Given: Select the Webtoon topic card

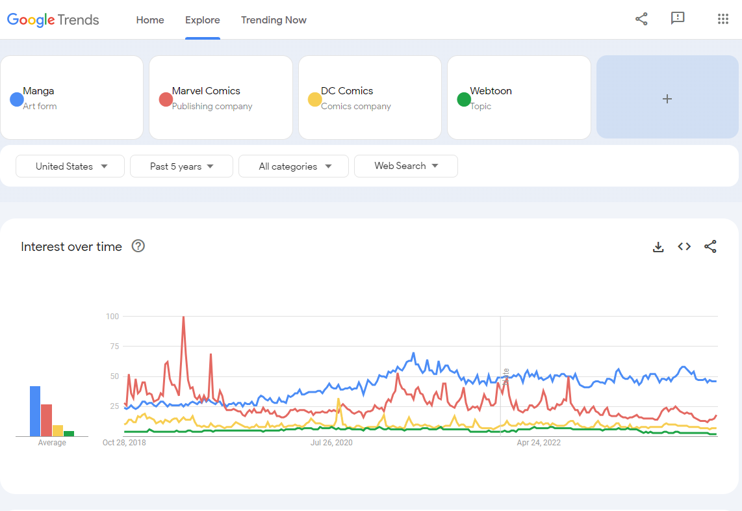Looking at the screenshot, I should tap(518, 98).
